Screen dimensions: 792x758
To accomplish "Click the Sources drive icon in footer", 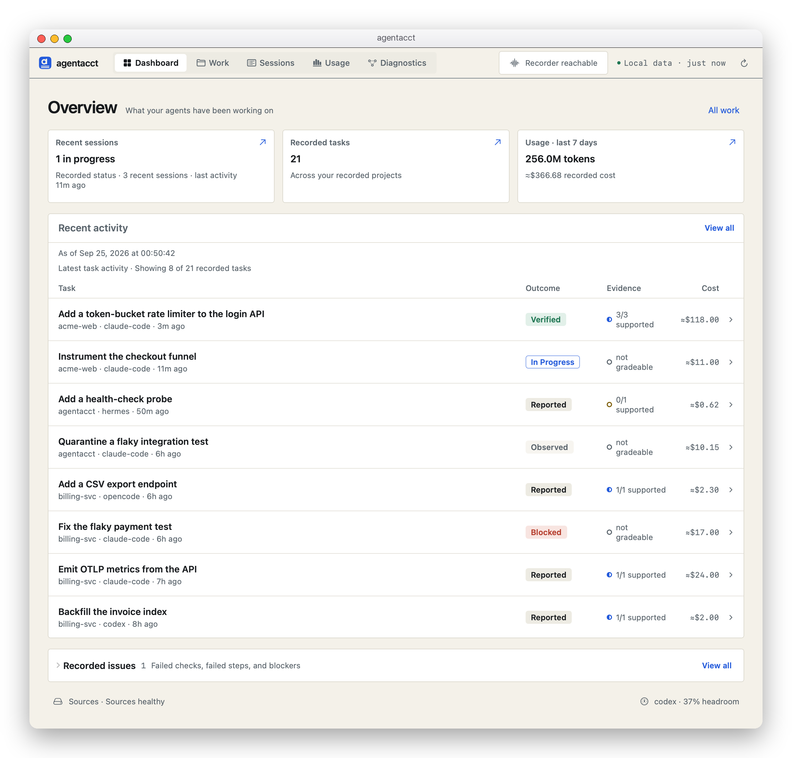I will (x=58, y=701).
